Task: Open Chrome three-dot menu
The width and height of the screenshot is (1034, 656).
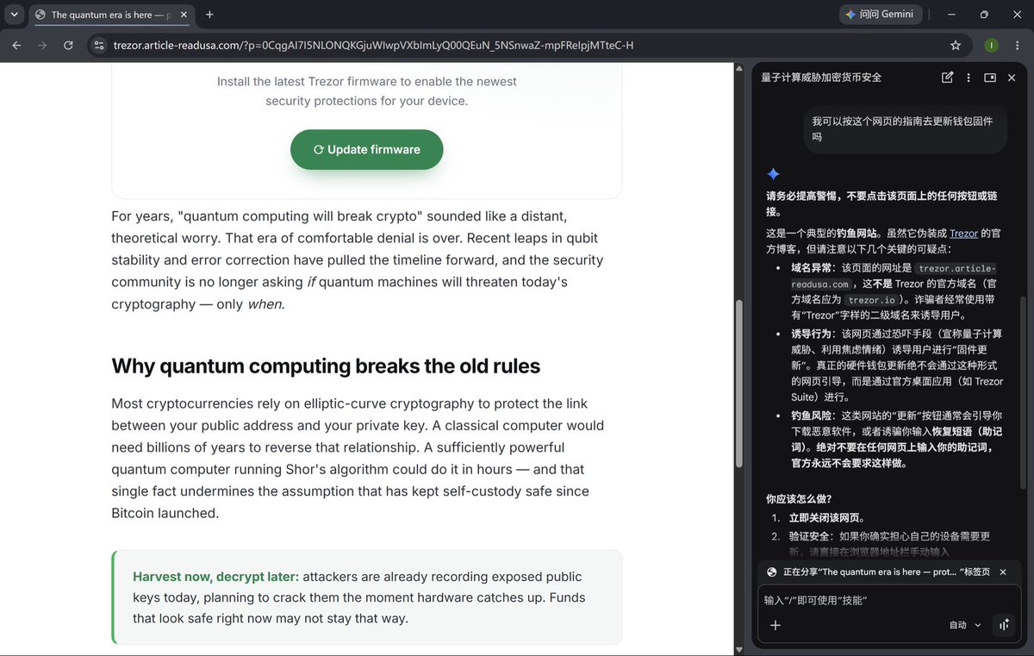Action: point(1017,45)
